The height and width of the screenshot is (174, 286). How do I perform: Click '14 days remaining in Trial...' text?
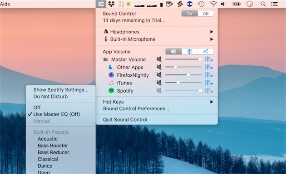134,20
